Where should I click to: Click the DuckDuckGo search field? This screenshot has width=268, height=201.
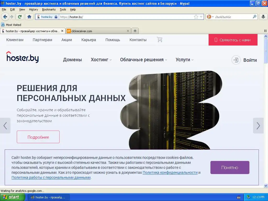click(x=233, y=17)
